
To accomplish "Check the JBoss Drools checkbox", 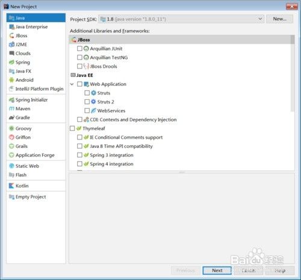I will coord(79,66).
